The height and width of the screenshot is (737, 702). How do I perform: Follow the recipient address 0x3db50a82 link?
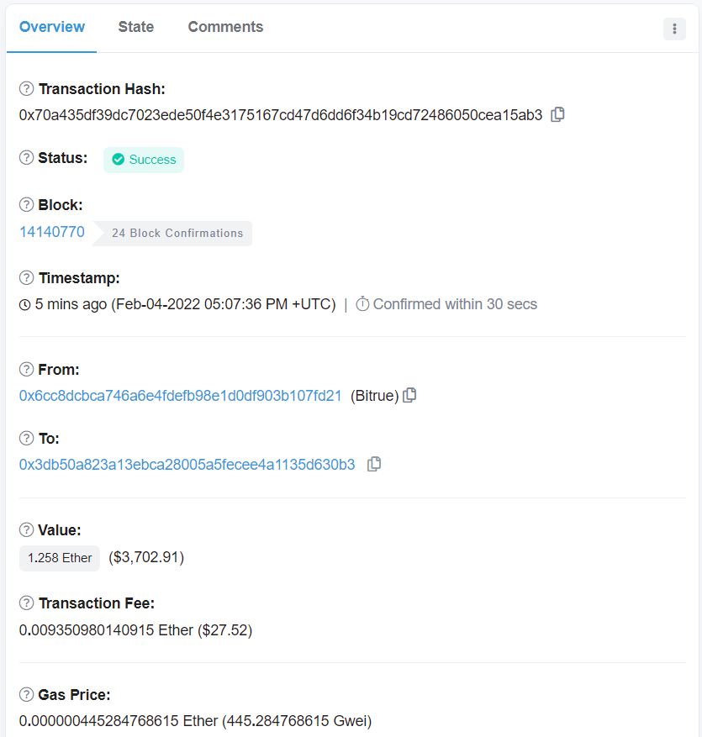[x=187, y=465]
